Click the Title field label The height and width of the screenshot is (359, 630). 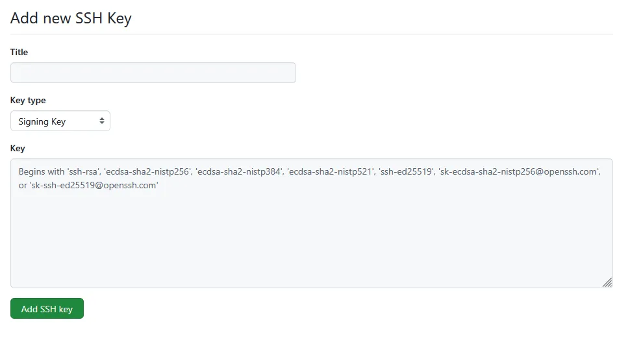(19, 52)
